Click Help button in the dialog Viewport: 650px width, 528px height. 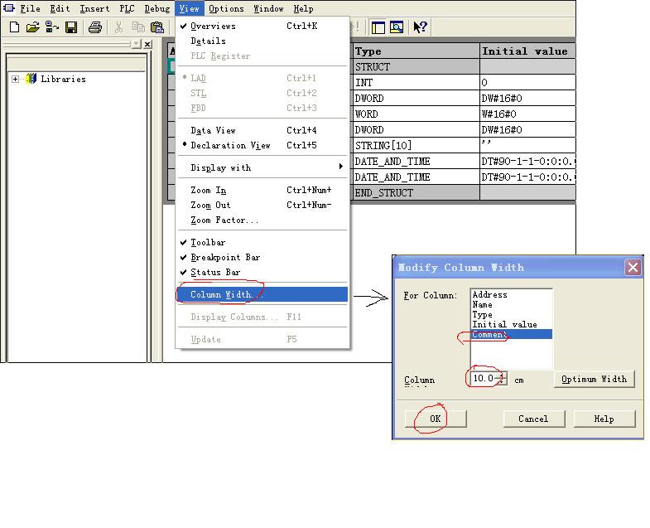(604, 419)
